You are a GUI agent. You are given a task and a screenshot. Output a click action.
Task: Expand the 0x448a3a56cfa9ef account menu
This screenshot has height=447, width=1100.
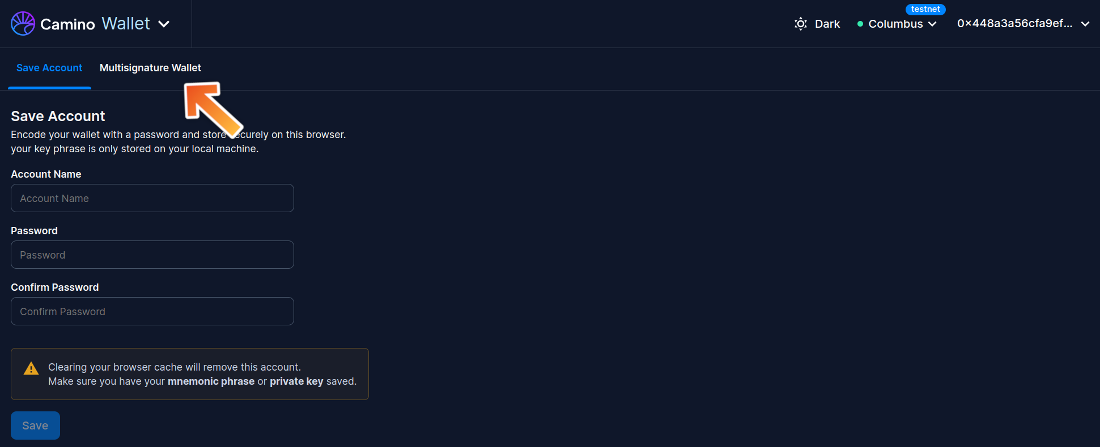pos(1085,24)
